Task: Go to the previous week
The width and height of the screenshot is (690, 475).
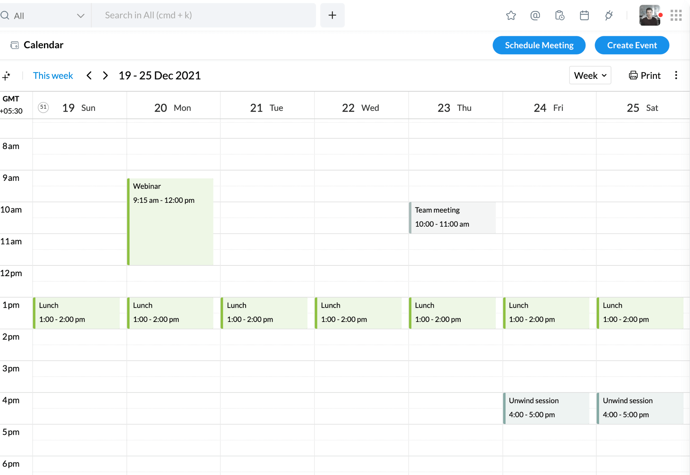Action: 89,75
